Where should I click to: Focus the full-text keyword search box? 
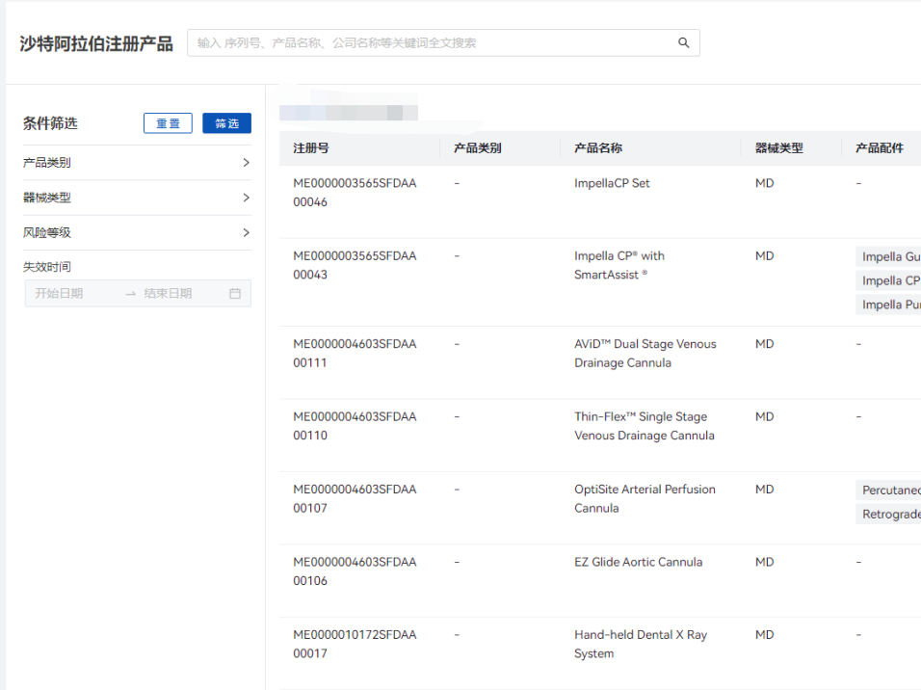coord(443,43)
